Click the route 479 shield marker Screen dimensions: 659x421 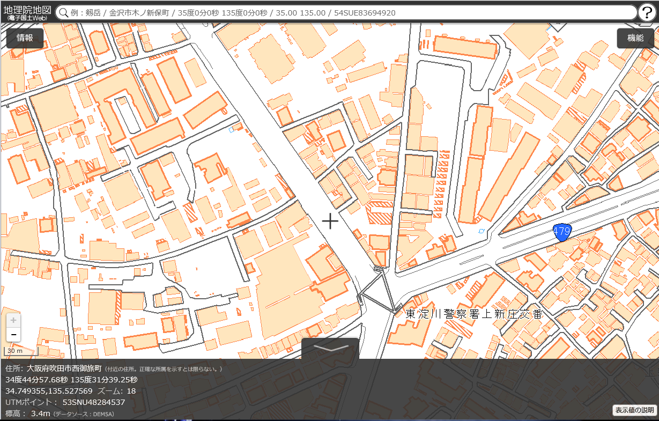pyautogui.click(x=562, y=232)
